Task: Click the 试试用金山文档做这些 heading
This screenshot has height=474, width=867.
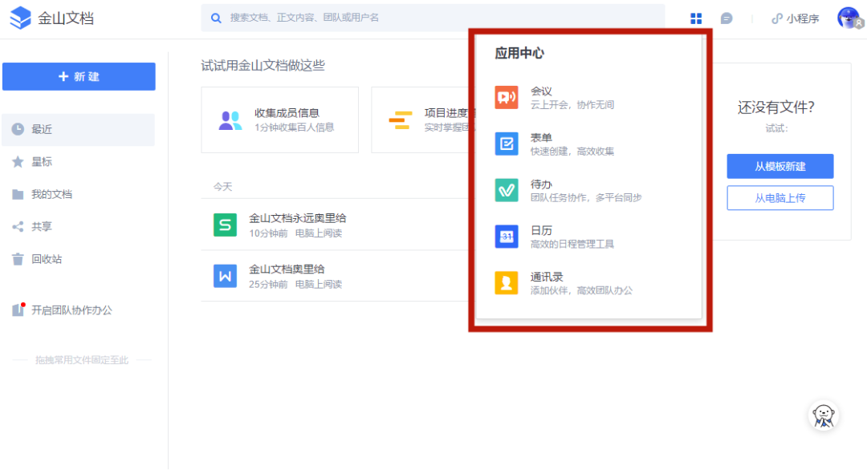Action: tap(263, 65)
